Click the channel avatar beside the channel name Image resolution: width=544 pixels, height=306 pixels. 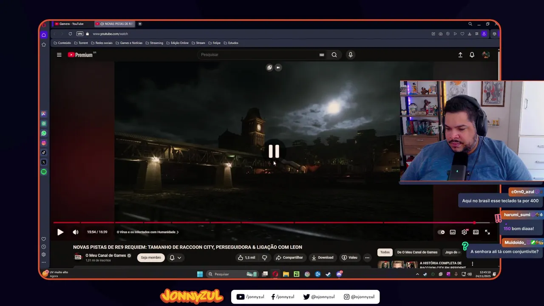click(x=78, y=257)
